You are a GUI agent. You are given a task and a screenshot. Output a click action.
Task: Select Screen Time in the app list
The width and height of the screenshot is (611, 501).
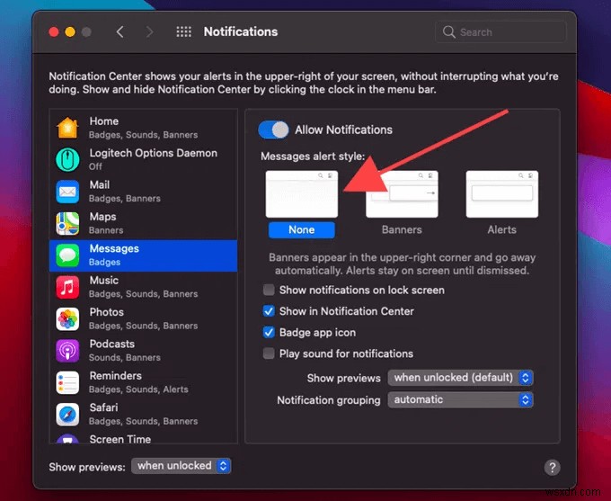tap(144, 437)
